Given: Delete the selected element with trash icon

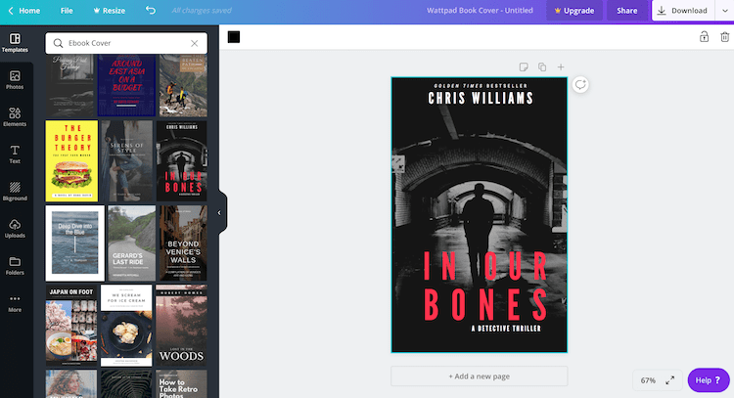Looking at the screenshot, I should [x=724, y=37].
